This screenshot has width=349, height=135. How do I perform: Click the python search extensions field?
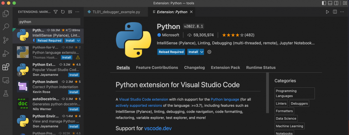tap(49, 22)
